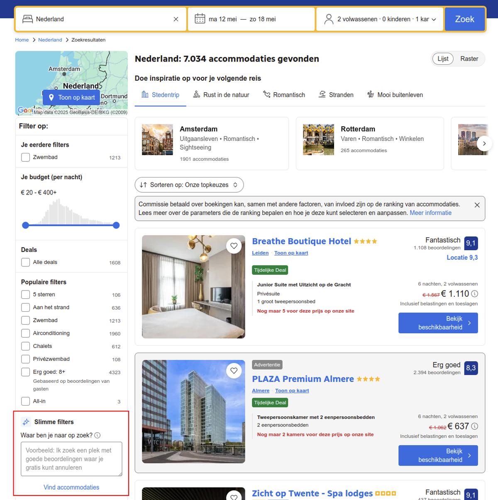498x500 pixels.
Task: Click the person icon in guests selector
Action: coord(329,19)
